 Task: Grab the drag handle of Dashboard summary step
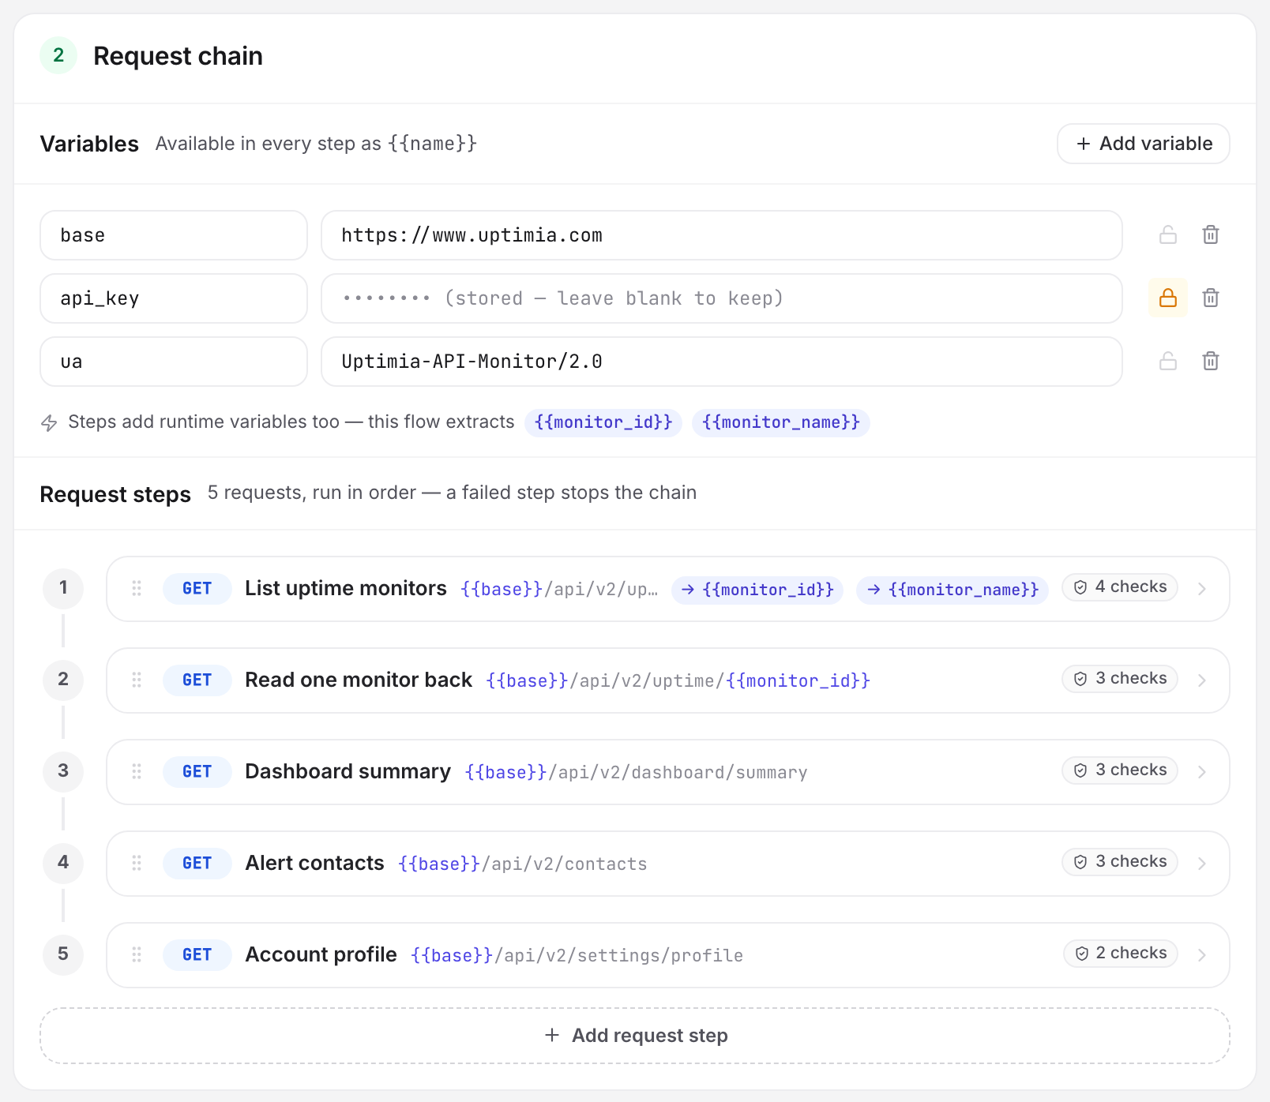pos(137,771)
